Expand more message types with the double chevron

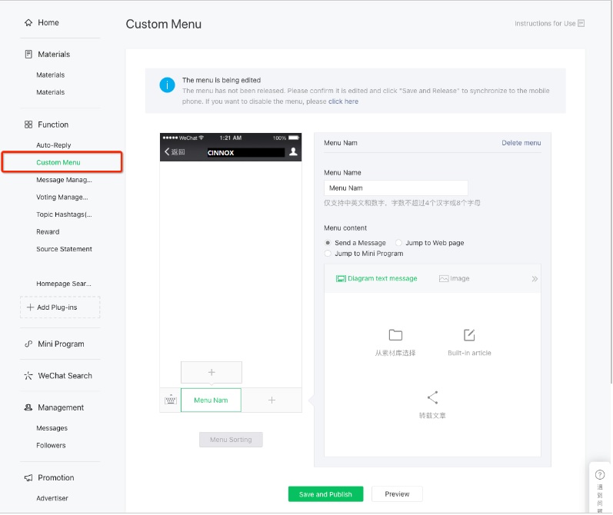(535, 279)
